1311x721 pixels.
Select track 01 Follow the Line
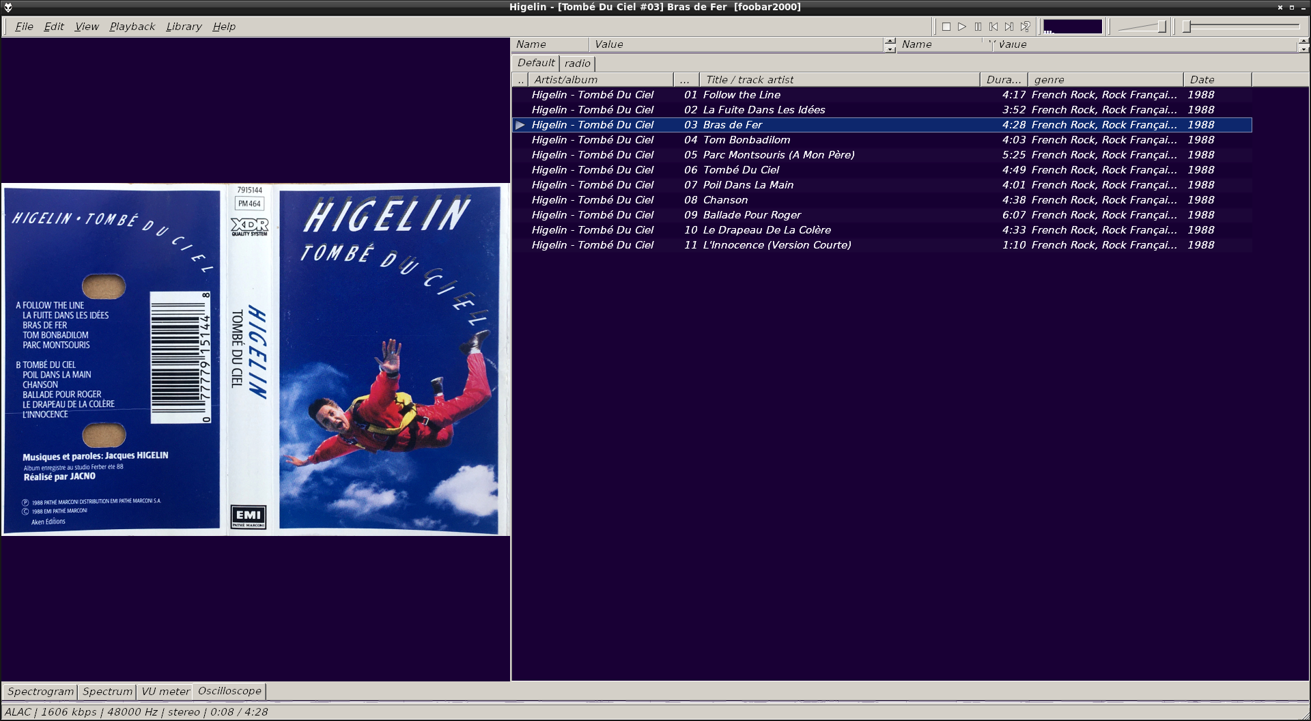pos(882,95)
